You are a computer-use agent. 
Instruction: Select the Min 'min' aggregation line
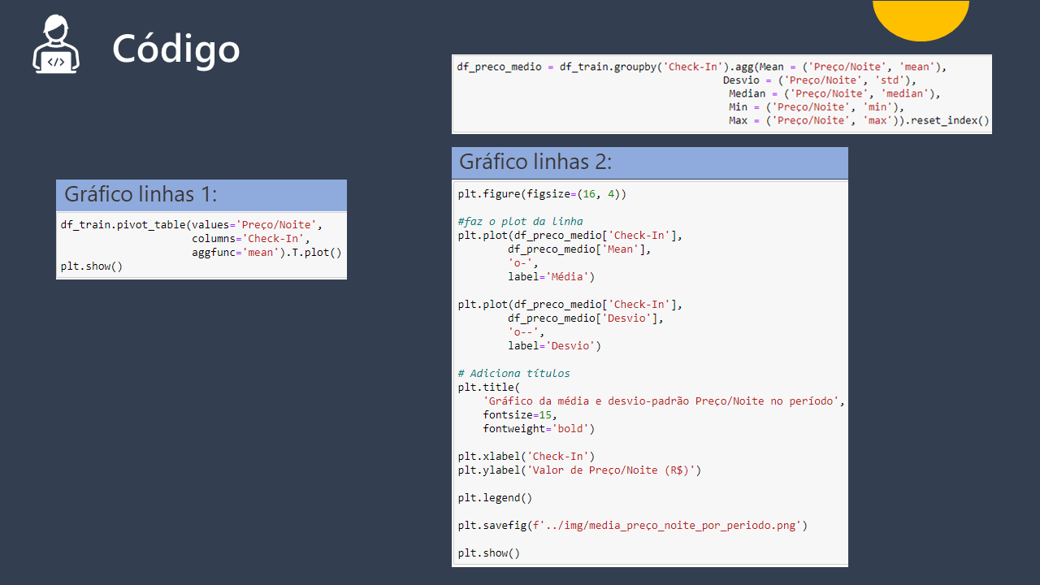click(817, 107)
